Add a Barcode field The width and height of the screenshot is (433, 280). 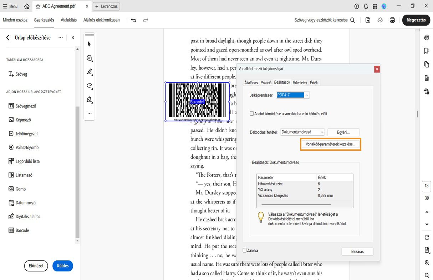[19, 230]
